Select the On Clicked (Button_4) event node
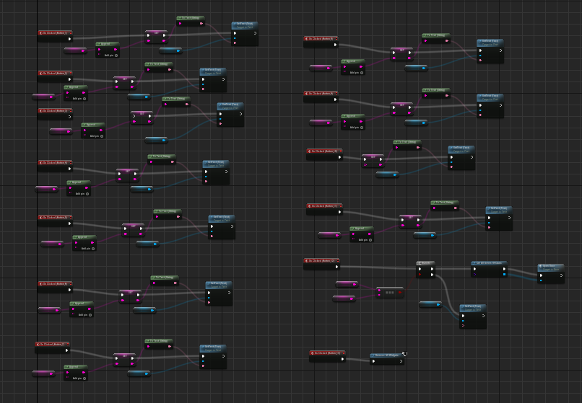Screen dimensions: 582x403 (55, 166)
